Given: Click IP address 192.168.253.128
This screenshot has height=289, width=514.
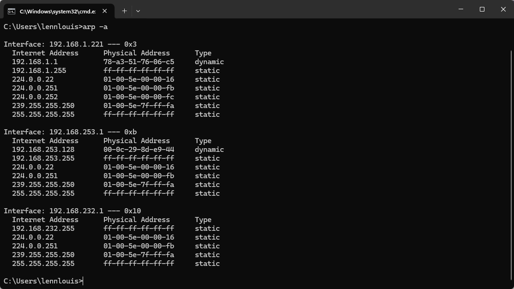Looking at the screenshot, I should click(43, 150).
